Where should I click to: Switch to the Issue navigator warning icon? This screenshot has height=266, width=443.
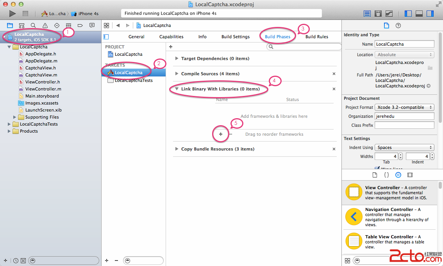pyautogui.click(x=45, y=25)
